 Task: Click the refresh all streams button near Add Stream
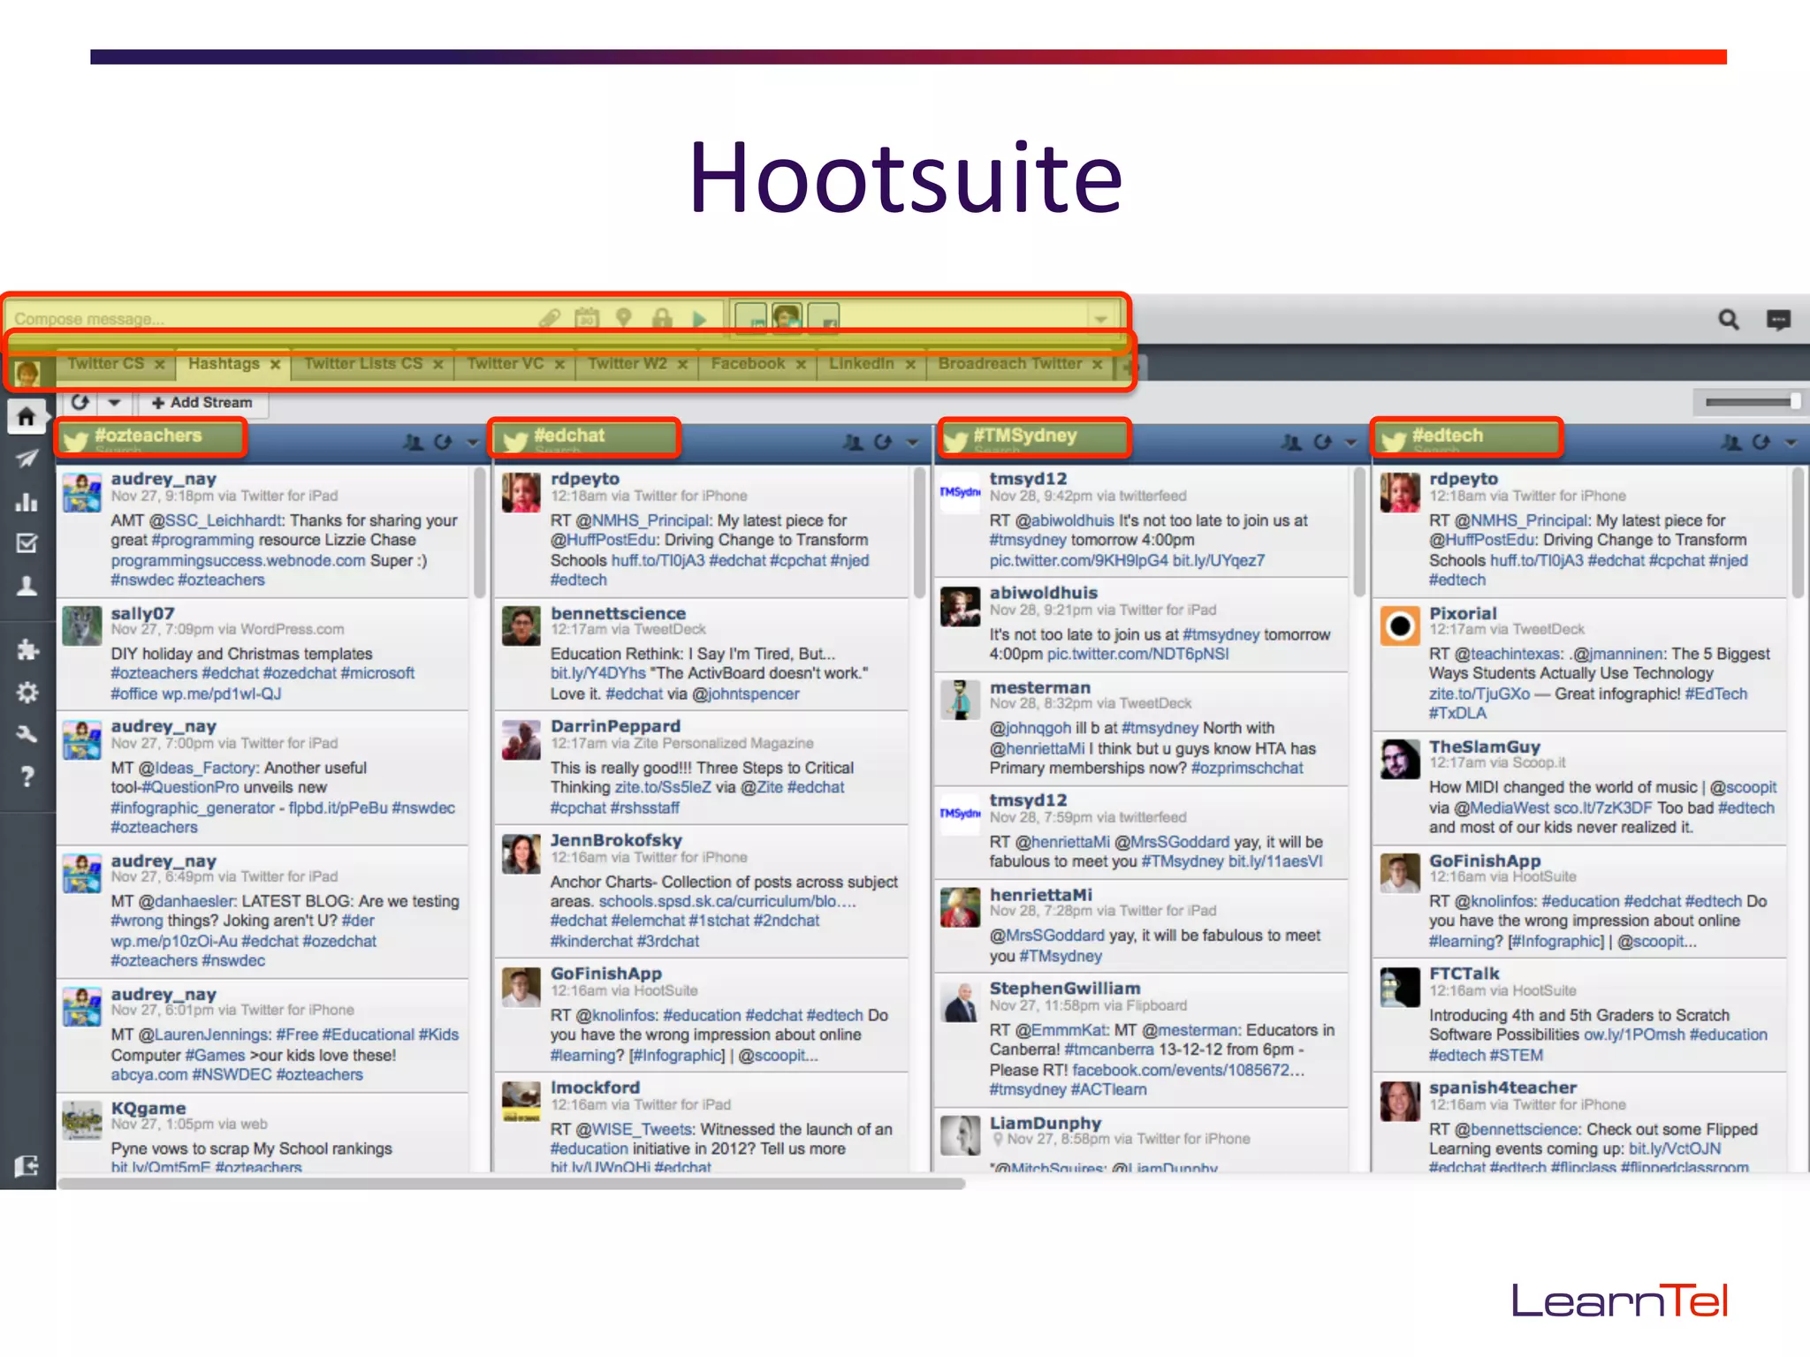(x=80, y=402)
